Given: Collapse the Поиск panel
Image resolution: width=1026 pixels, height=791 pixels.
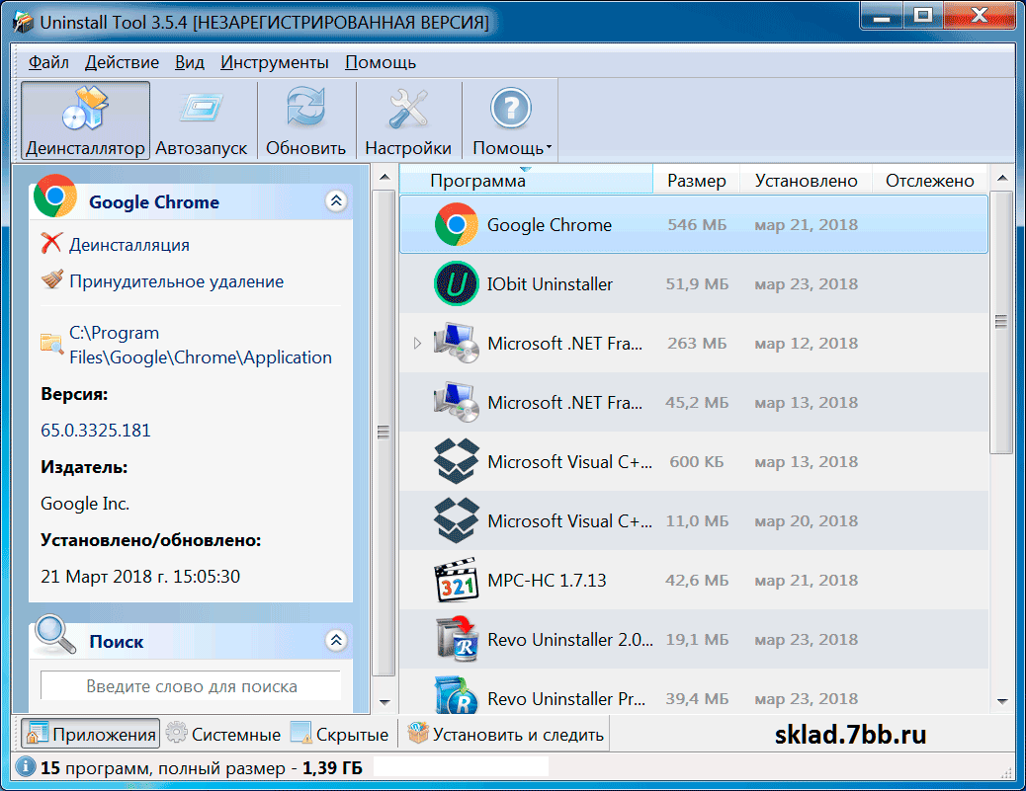Looking at the screenshot, I should click(336, 640).
